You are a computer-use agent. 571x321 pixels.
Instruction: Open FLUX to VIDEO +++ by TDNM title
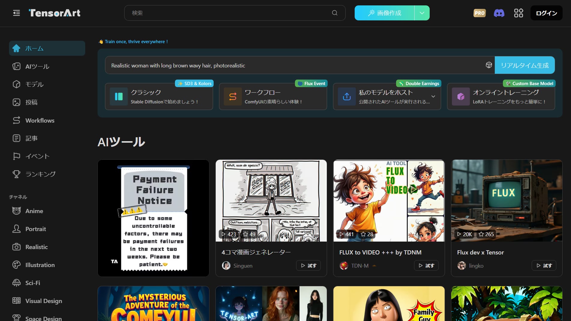380,252
